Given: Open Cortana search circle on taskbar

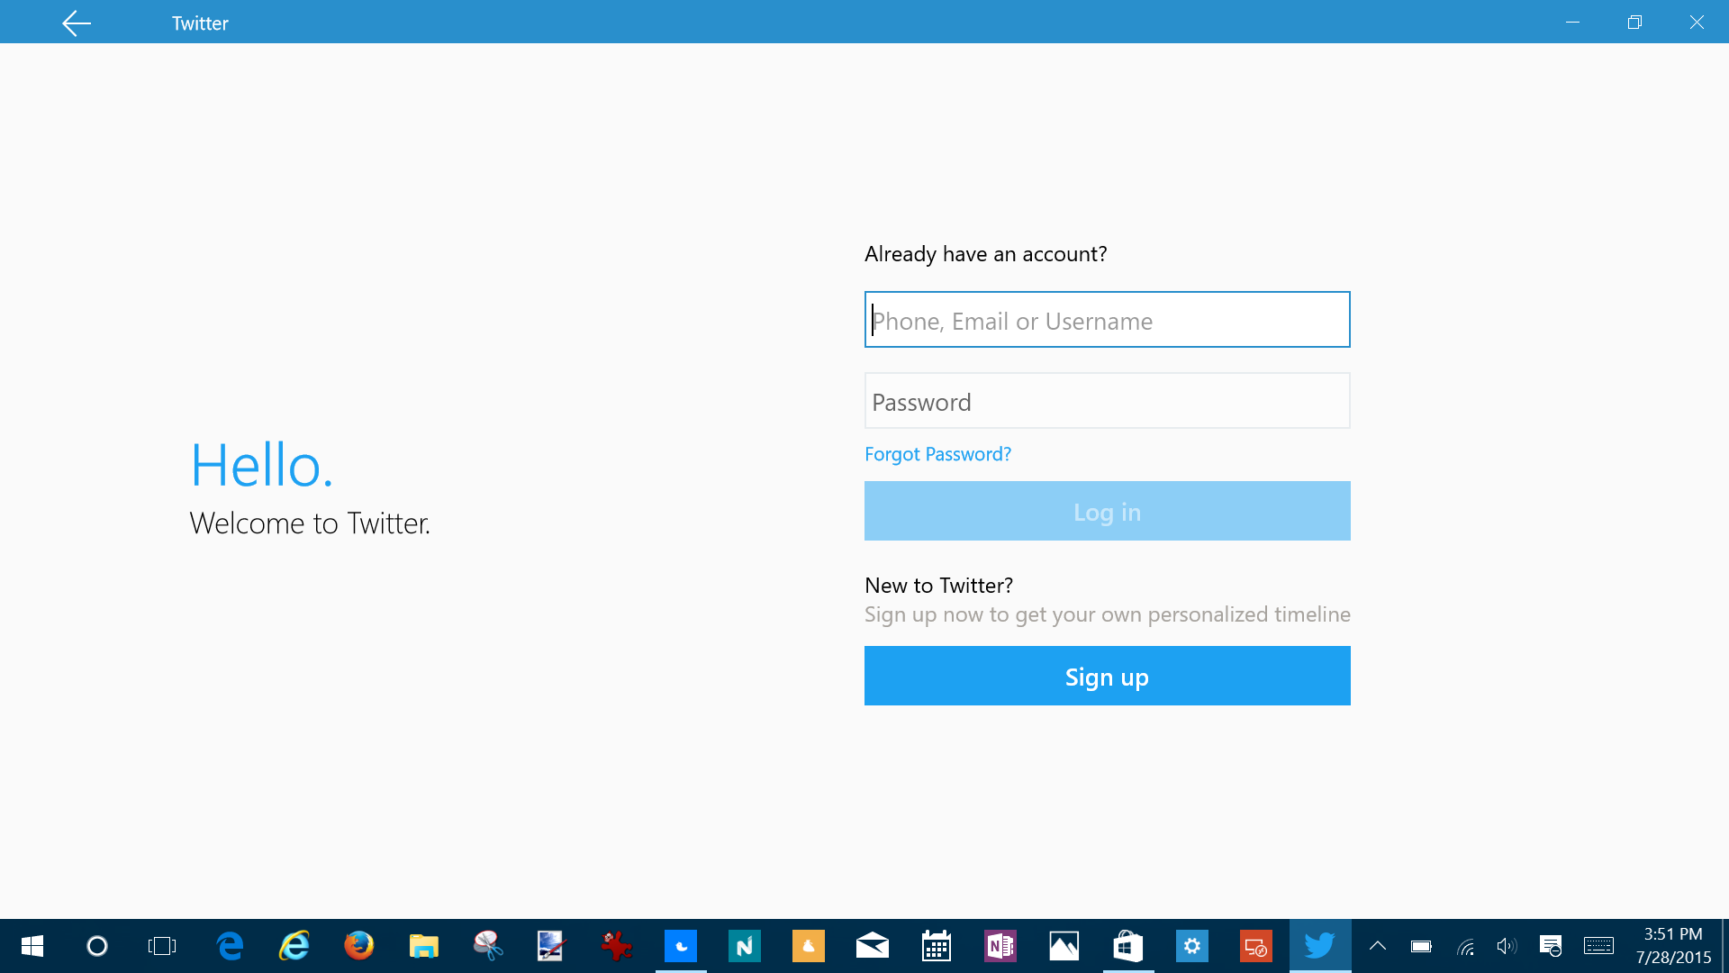Looking at the screenshot, I should click(96, 946).
